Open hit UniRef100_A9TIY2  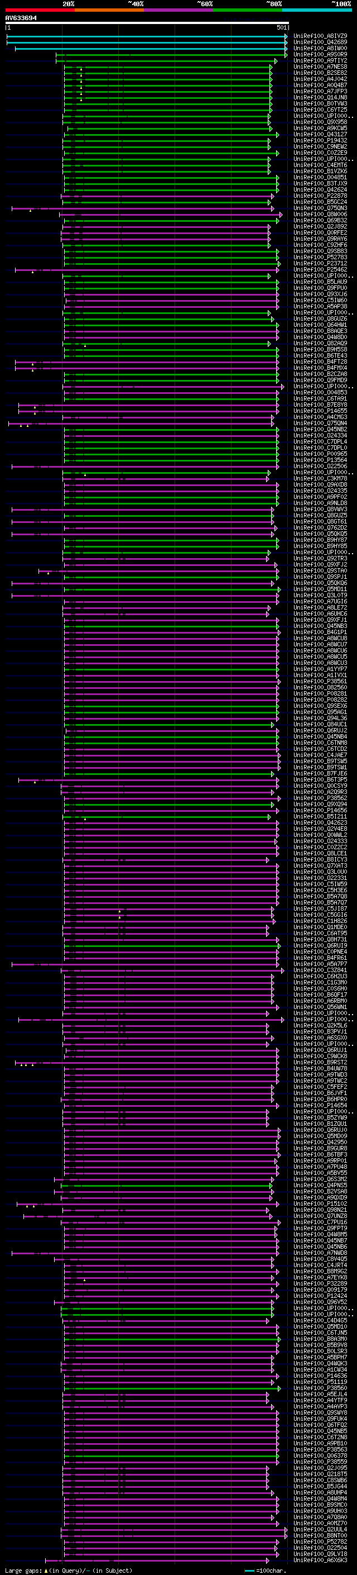pyautogui.click(x=320, y=60)
